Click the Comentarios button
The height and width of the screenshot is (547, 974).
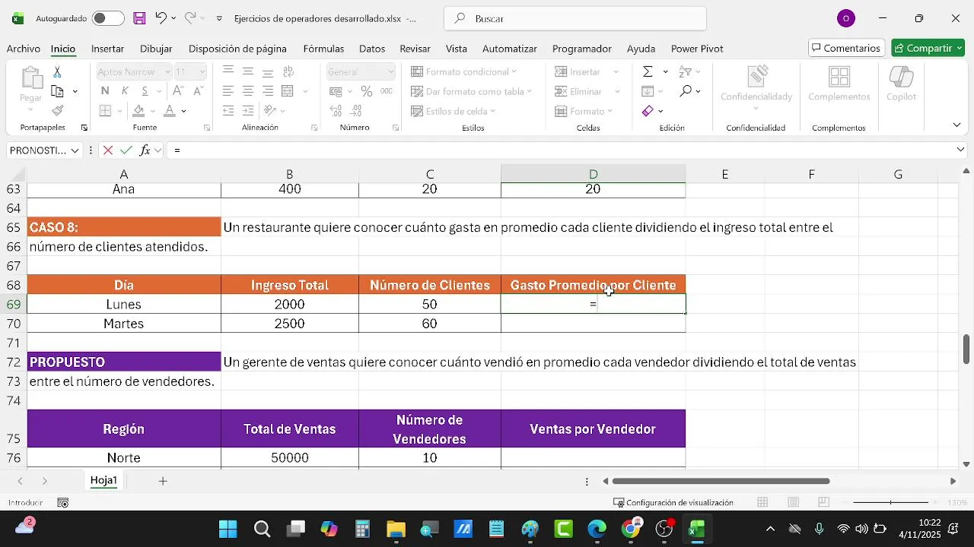point(846,48)
